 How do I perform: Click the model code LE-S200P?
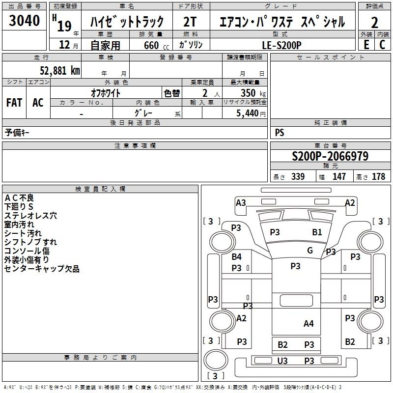(281, 45)
